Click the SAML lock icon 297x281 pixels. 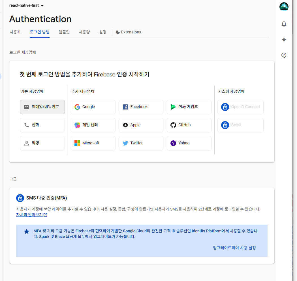(x=225, y=125)
